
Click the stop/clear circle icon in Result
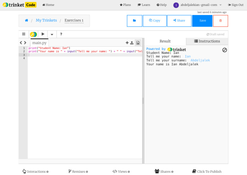pyautogui.click(x=224, y=50)
